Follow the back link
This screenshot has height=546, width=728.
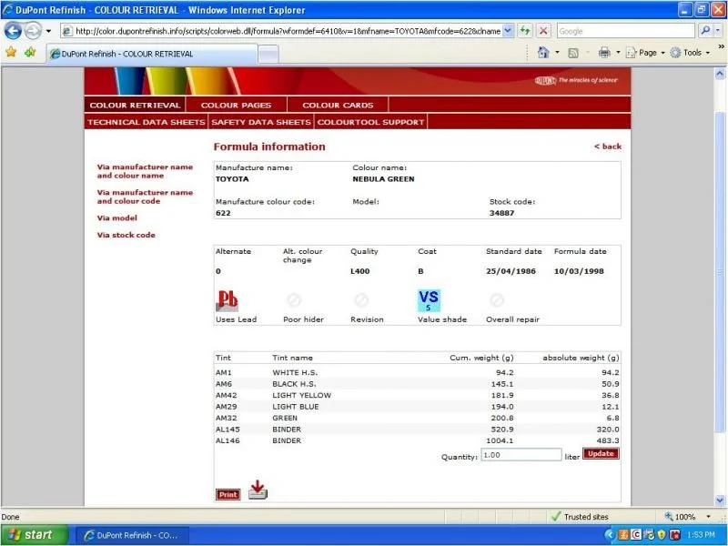pyautogui.click(x=608, y=147)
